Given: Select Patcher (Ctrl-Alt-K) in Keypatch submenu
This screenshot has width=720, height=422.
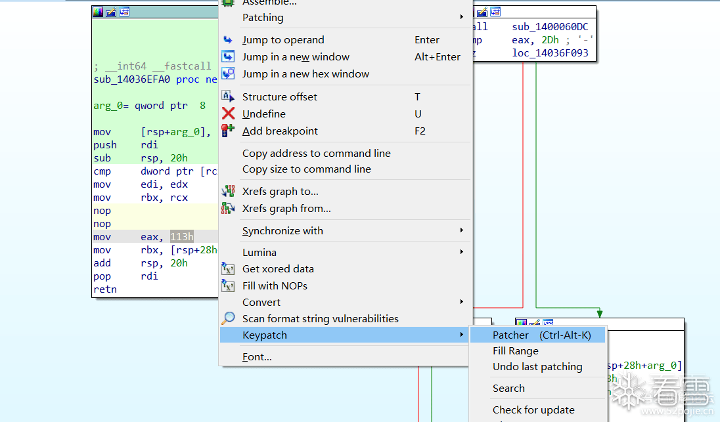Looking at the screenshot, I should 538,335.
